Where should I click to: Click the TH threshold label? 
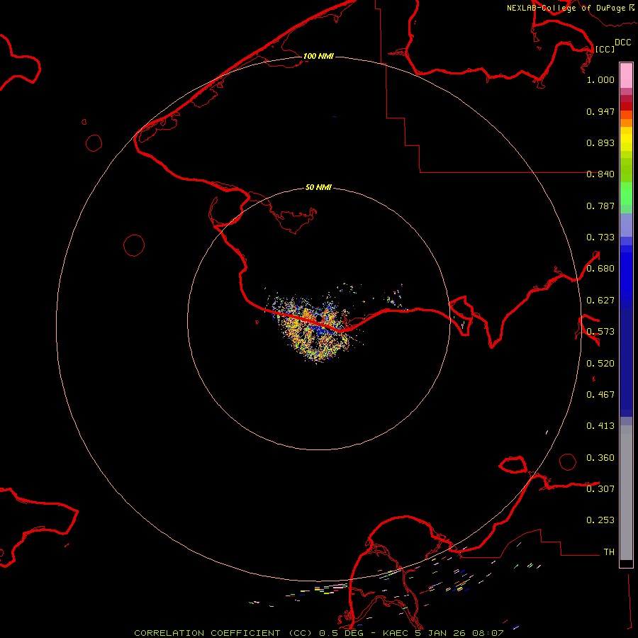tap(609, 552)
